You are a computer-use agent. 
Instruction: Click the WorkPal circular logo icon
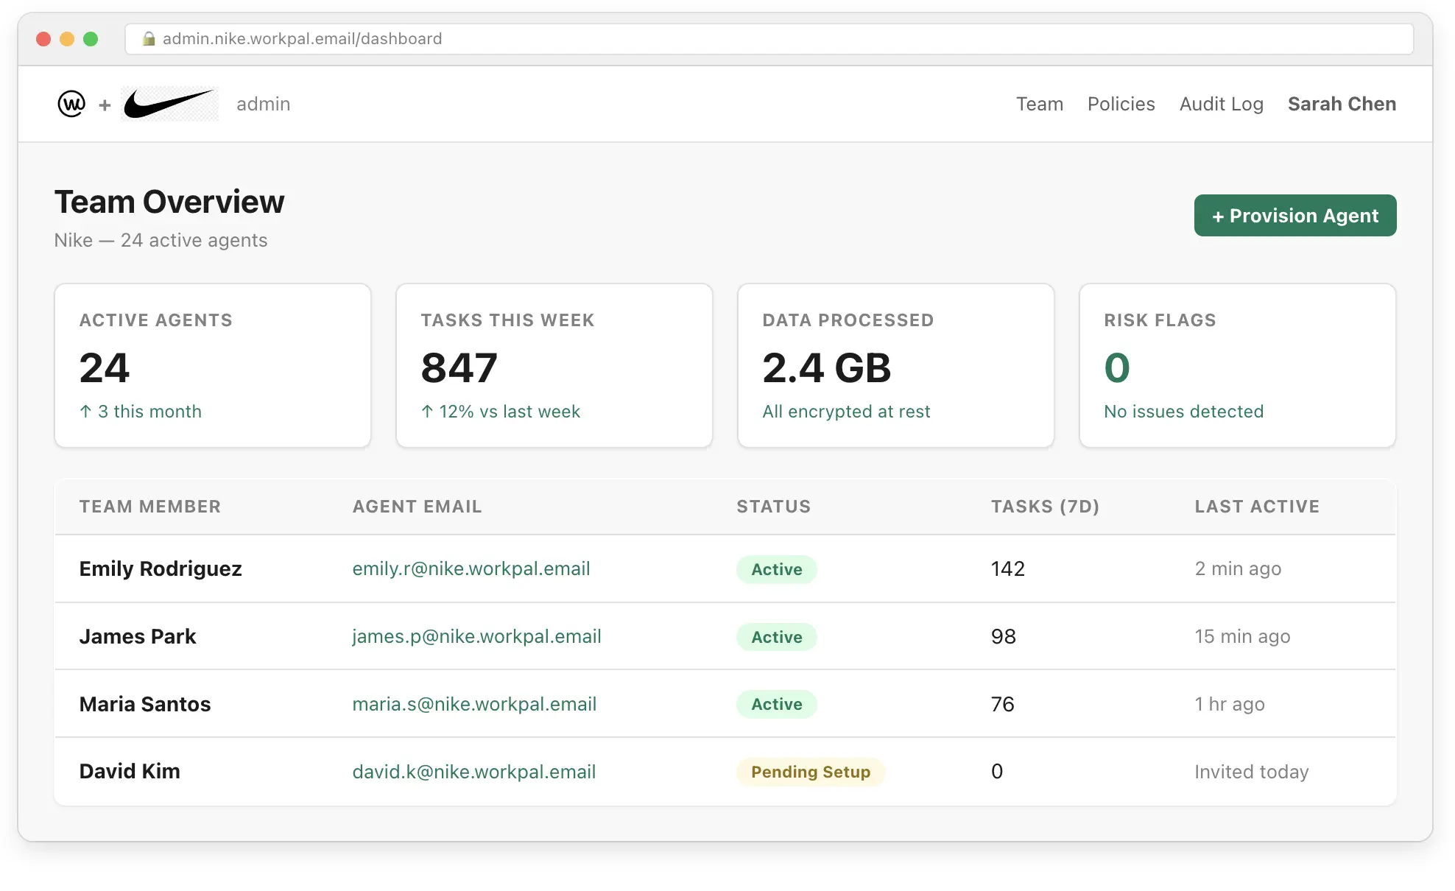click(x=71, y=104)
